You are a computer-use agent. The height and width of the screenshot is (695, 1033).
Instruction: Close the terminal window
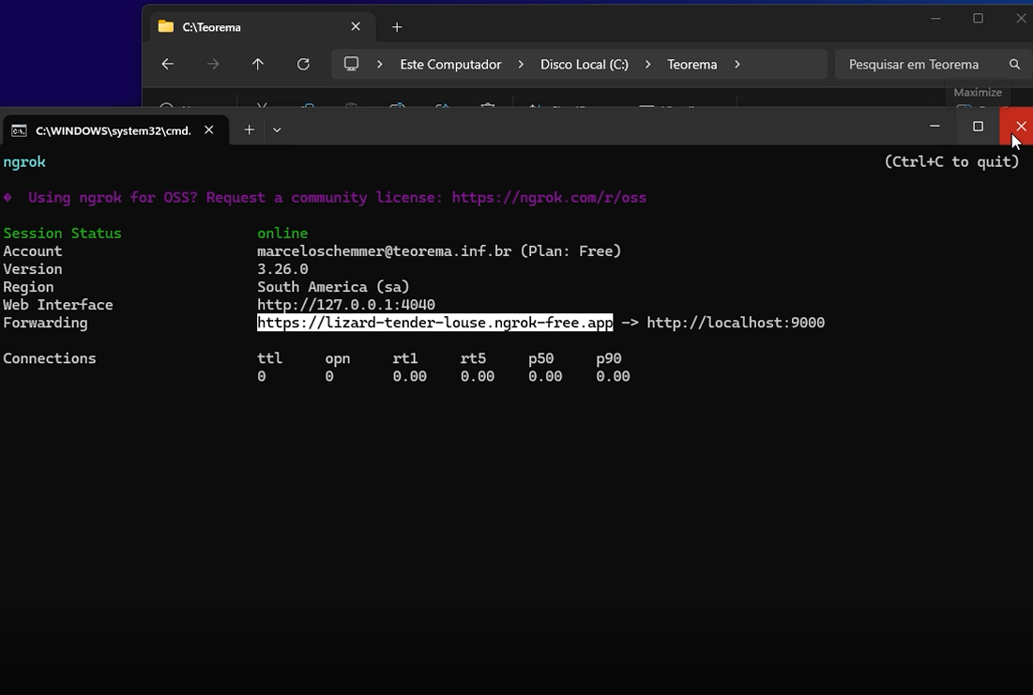tap(1019, 126)
